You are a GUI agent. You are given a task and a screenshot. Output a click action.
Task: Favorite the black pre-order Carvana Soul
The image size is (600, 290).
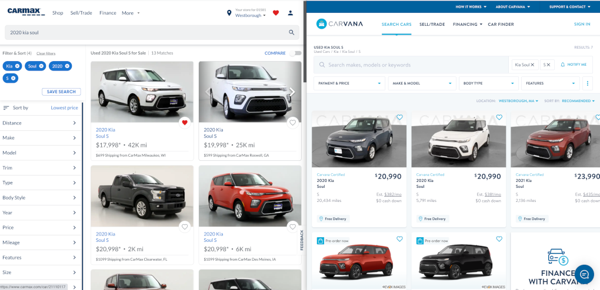(499, 239)
